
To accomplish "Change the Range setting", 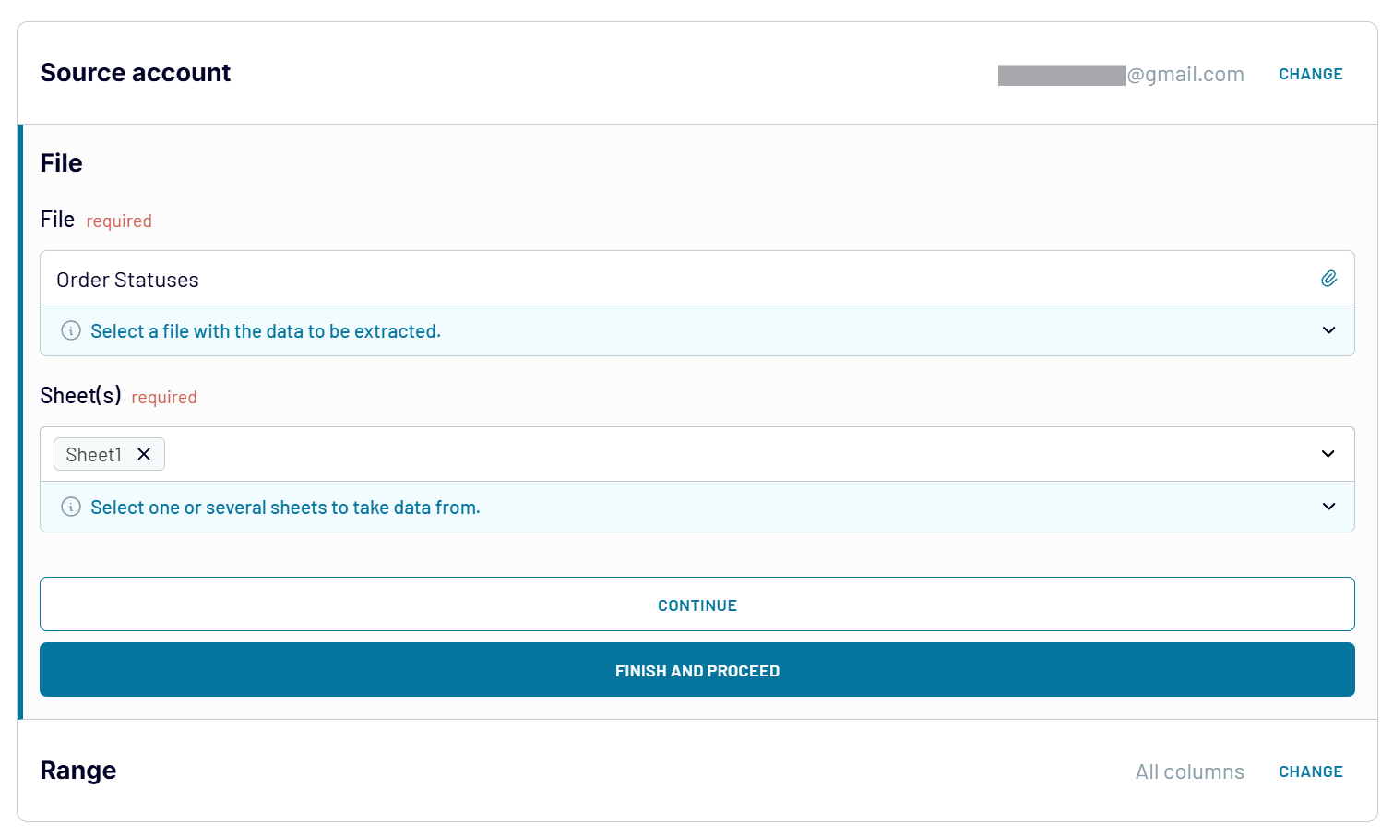I will point(1310,771).
